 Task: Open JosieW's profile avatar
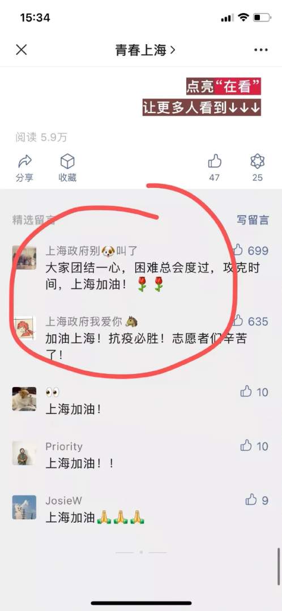(x=24, y=507)
